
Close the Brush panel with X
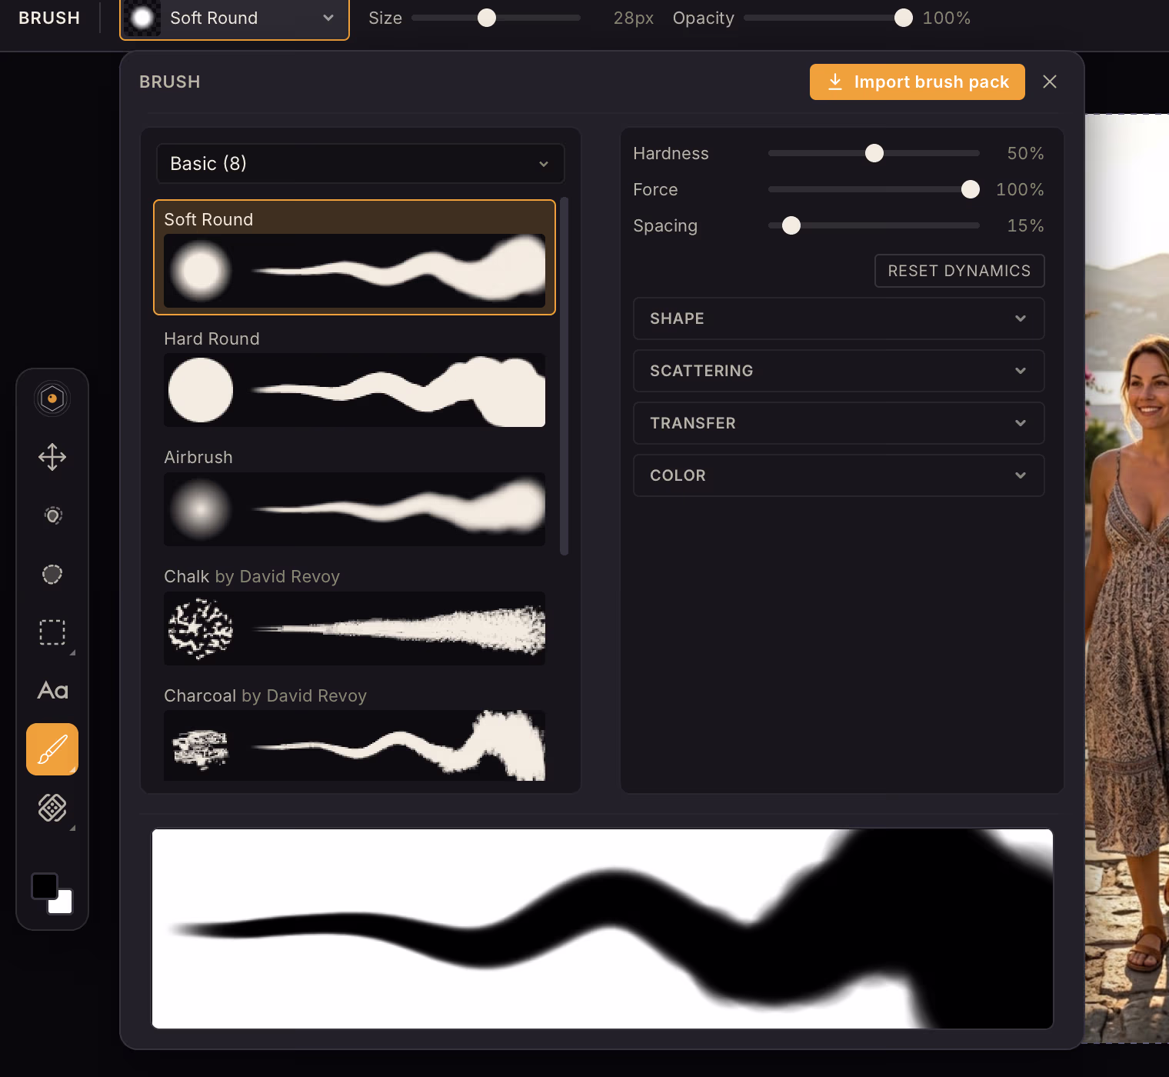pos(1050,82)
